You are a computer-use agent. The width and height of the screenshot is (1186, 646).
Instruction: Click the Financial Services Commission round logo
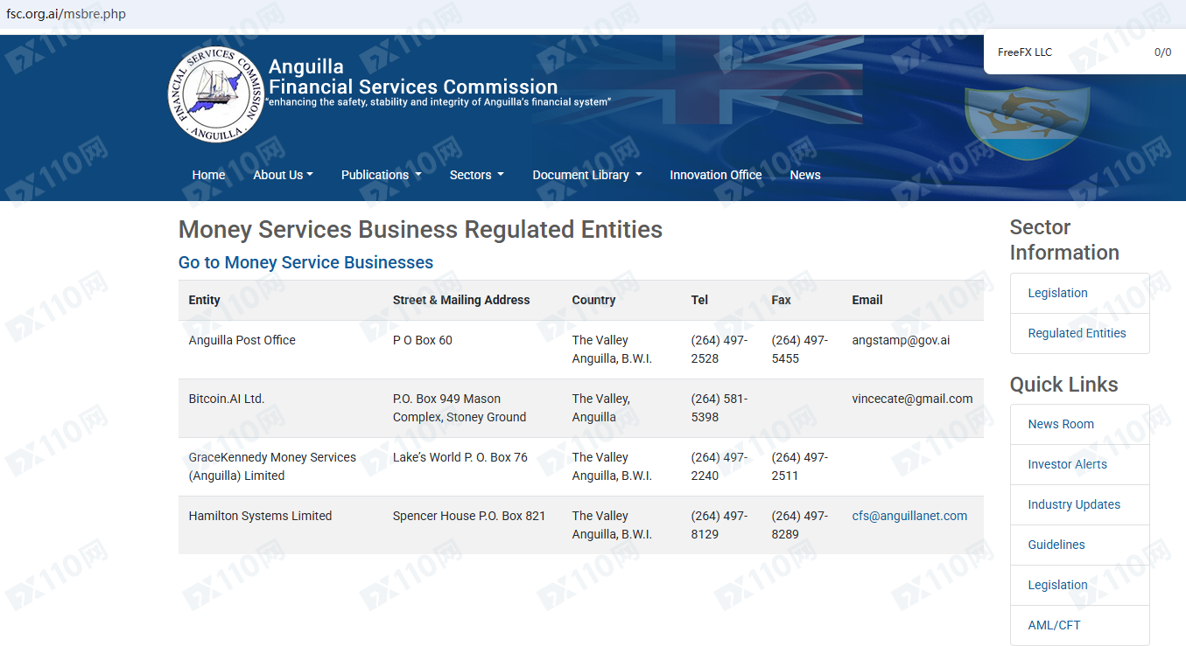(215, 95)
